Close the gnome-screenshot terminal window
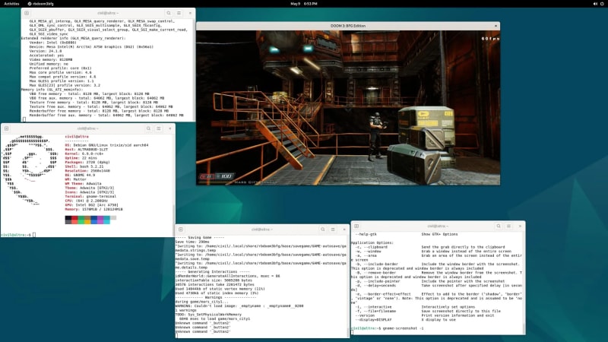The image size is (608, 342). [519, 226]
